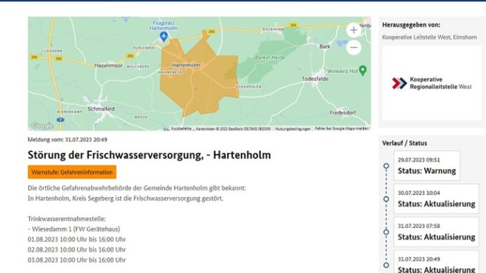
Task: Click the Barker Heide label on the map
Action: [x=270, y=57]
